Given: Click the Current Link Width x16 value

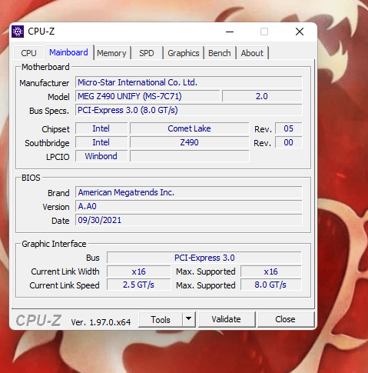Looking at the screenshot, I should (x=138, y=271).
